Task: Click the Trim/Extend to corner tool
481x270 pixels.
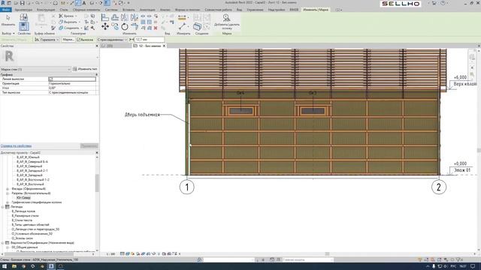Action: click(x=135, y=27)
